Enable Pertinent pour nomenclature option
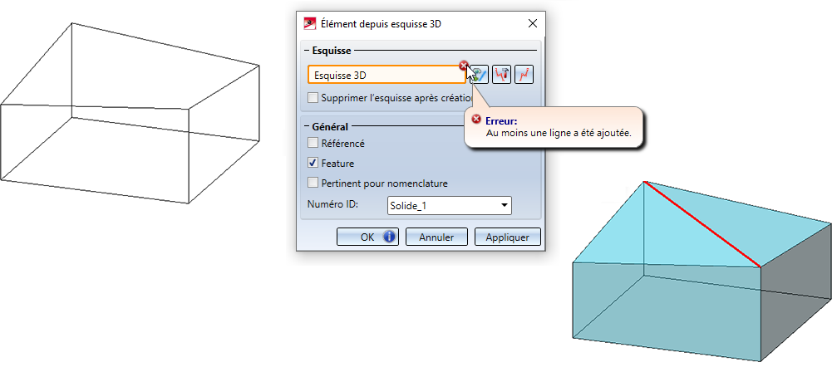 point(313,183)
